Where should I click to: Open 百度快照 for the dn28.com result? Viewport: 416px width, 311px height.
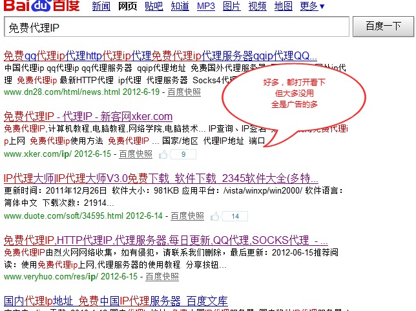184,92
